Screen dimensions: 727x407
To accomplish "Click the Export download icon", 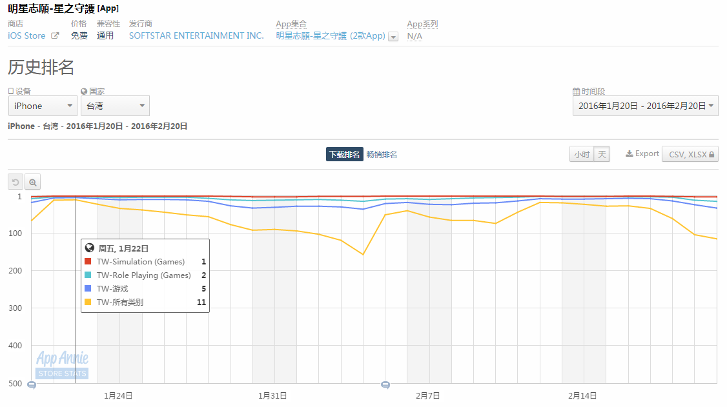I will pos(629,154).
